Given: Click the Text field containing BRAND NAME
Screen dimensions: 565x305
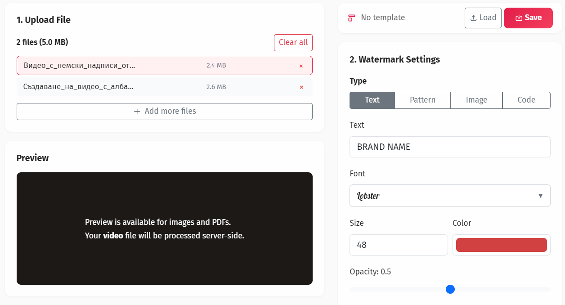Looking at the screenshot, I should coord(450,147).
